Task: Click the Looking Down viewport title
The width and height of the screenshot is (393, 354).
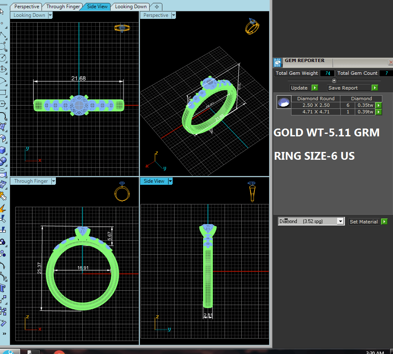Action: click(29, 15)
